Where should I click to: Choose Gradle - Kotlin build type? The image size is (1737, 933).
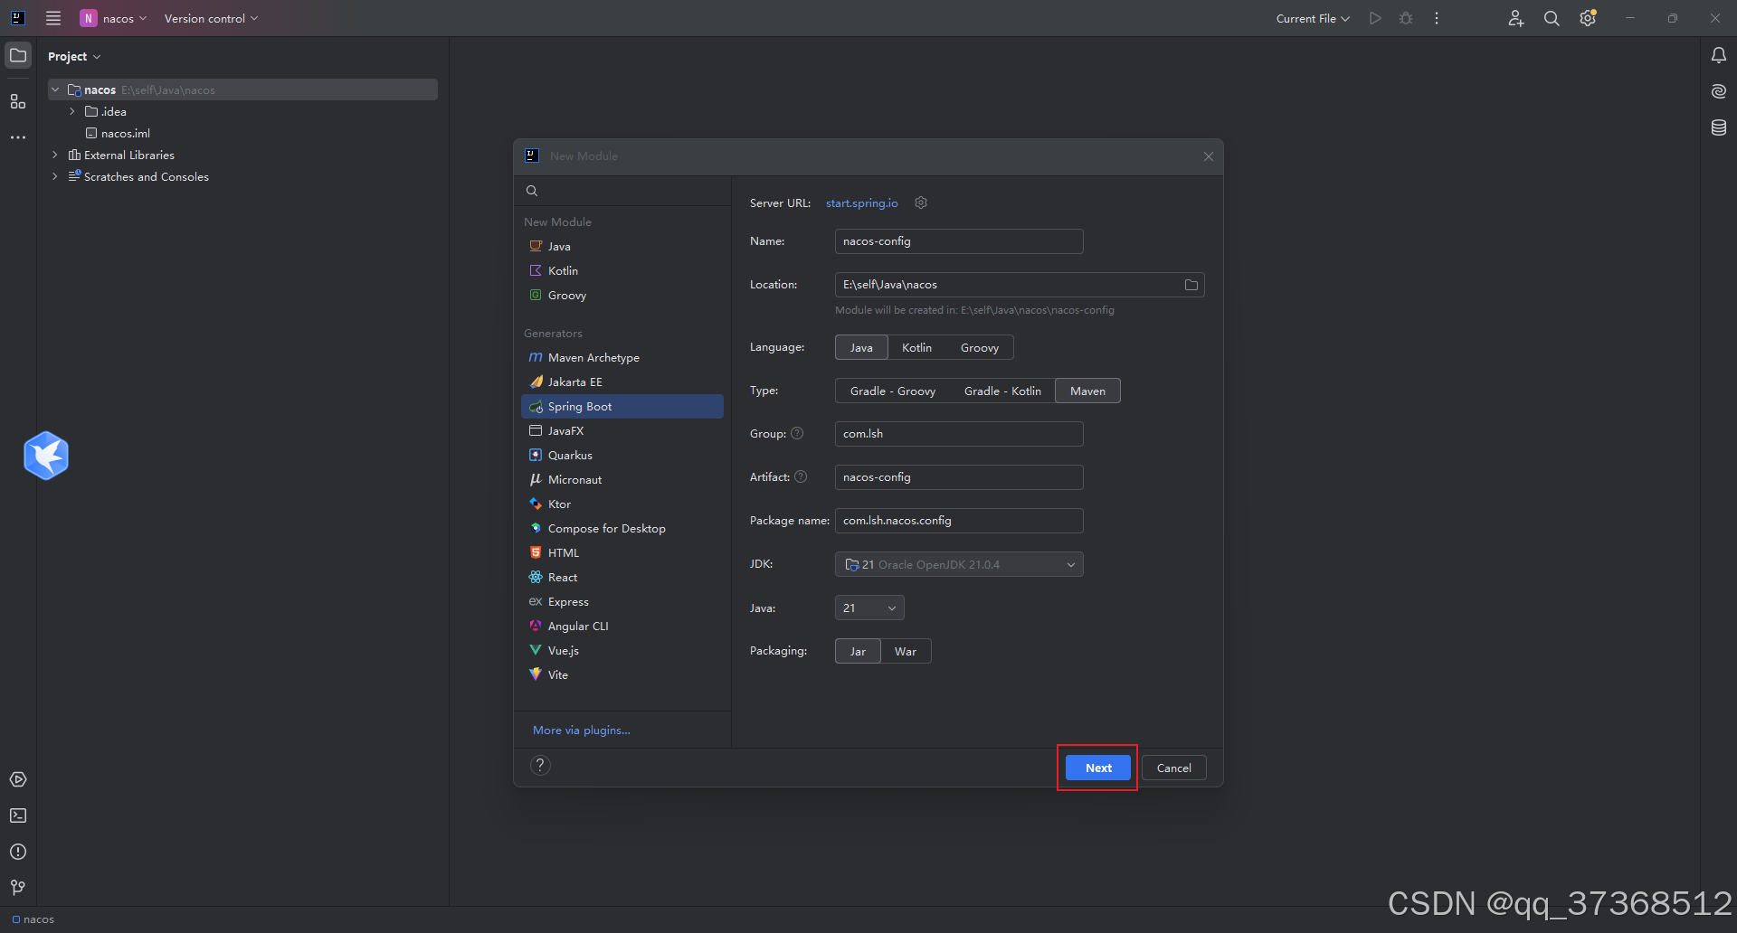pyautogui.click(x=1002, y=391)
